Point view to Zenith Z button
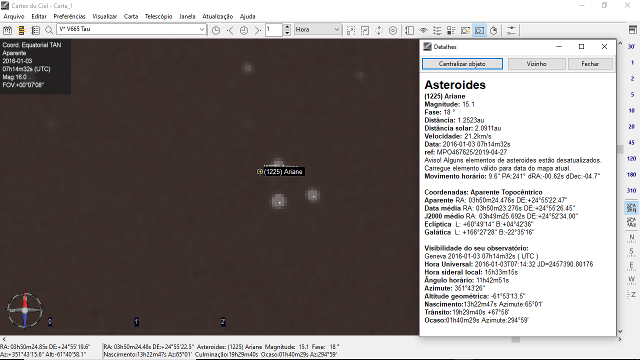The image size is (640, 360). coord(632,294)
